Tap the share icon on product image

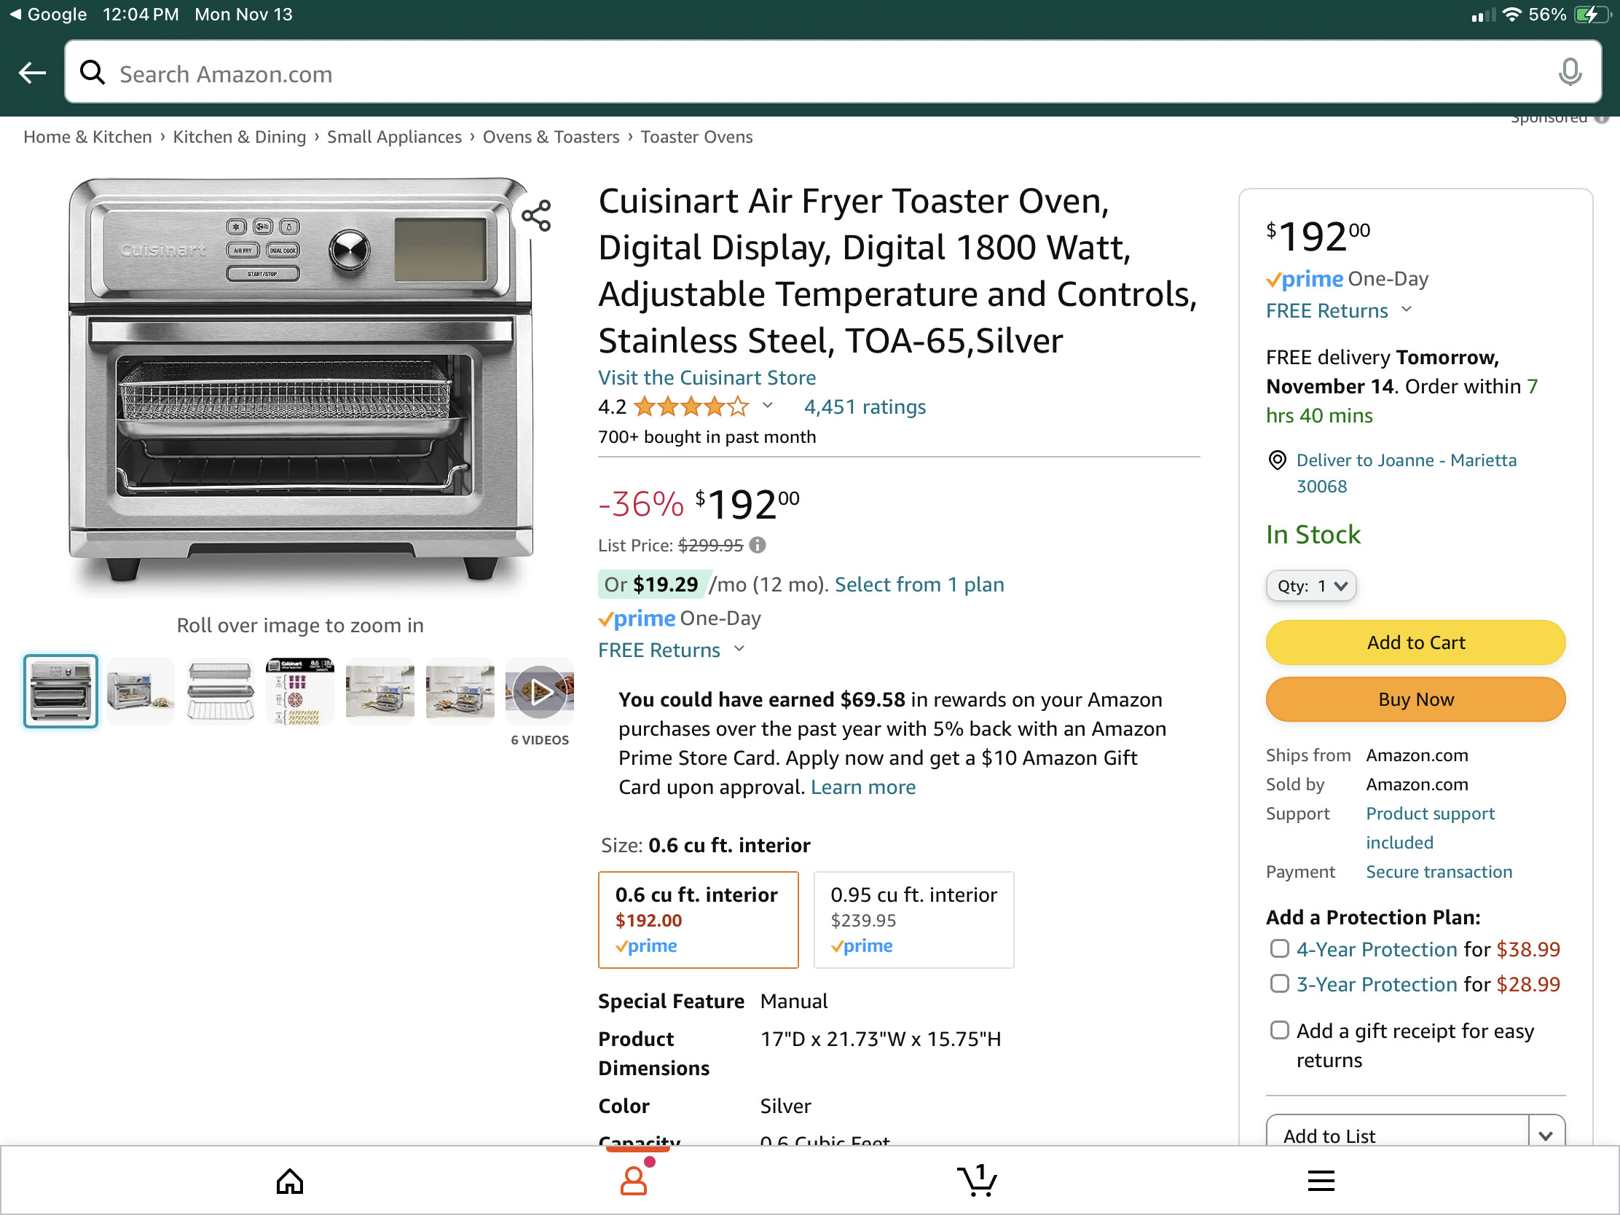[536, 216]
